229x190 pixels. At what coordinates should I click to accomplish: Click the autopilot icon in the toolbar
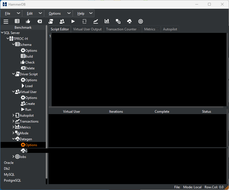[x=84, y=21]
